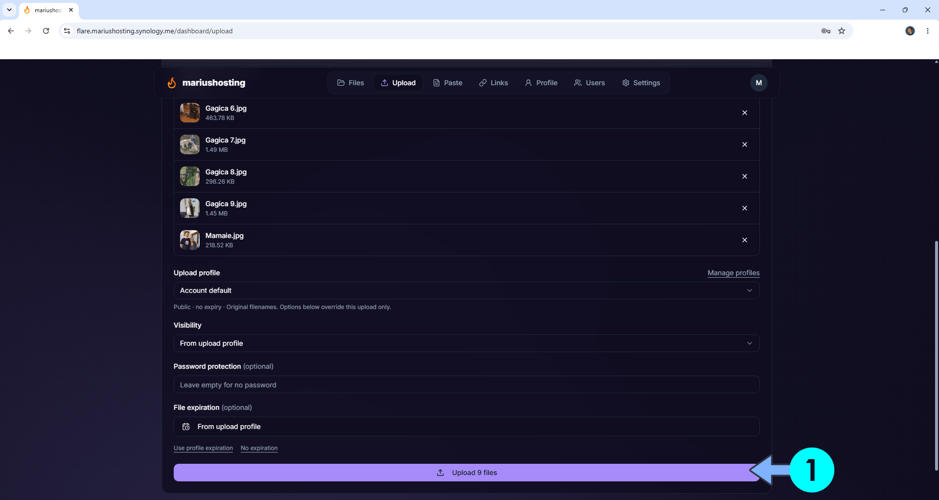Viewport: 939px width, 500px height.
Task: Open the Manage profiles link
Action: [733, 273]
